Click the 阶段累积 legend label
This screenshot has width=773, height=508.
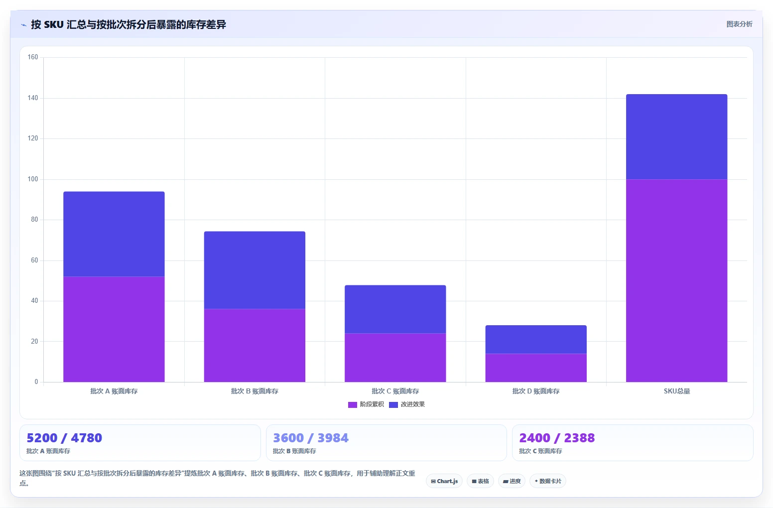click(x=372, y=404)
